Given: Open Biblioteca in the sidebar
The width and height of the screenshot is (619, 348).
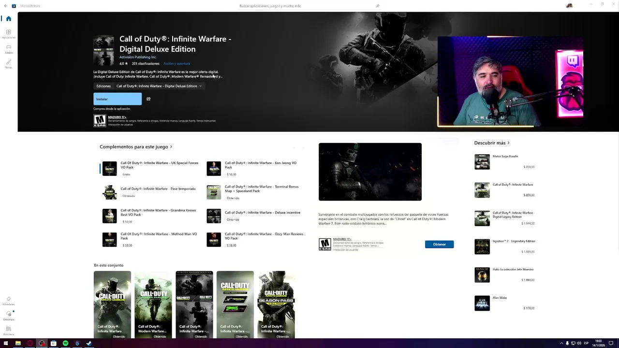Looking at the screenshot, I should (8, 331).
